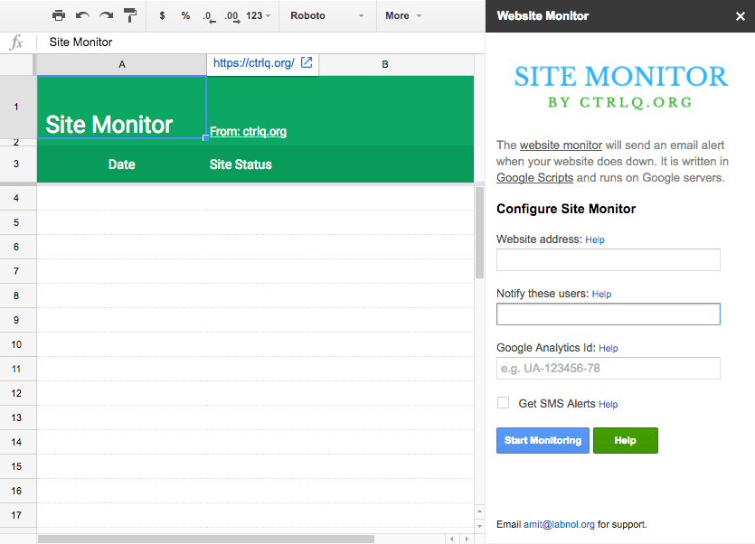
Task: Undo the last action
Action: point(82,15)
